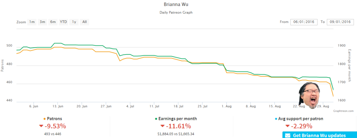Viewport: 357px width, 138px height.
Task: Open the Graphtreon.com credit link
Action: pyautogui.click(x=343, y=111)
